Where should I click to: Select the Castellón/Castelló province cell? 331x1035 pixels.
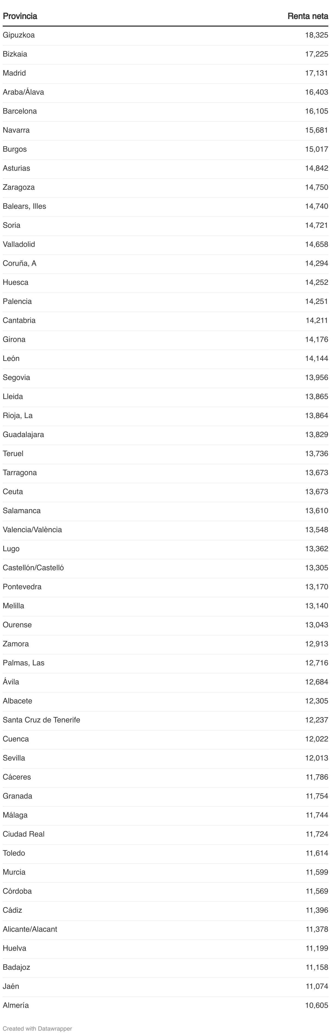tap(33, 568)
